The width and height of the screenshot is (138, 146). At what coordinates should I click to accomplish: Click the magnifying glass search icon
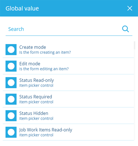coord(126,29)
